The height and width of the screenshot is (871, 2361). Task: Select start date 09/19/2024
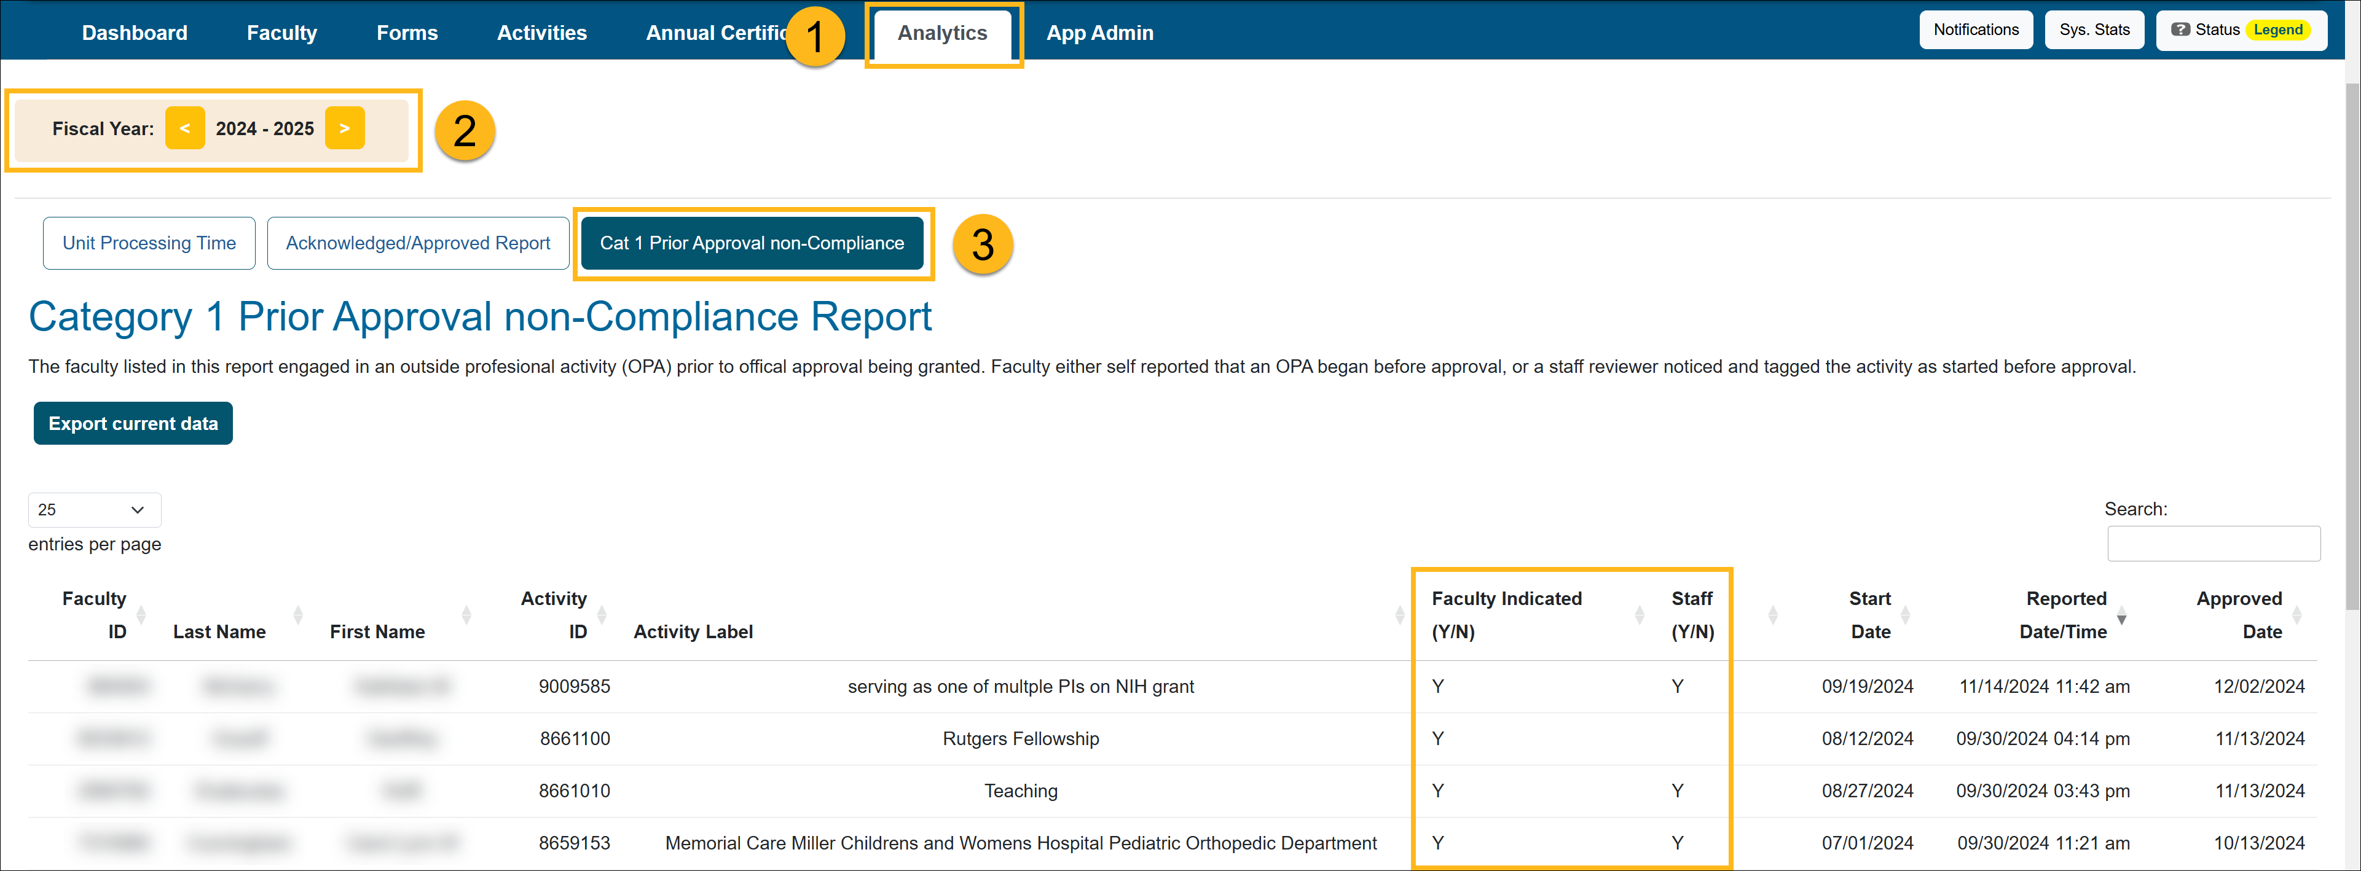point(1867,686)
